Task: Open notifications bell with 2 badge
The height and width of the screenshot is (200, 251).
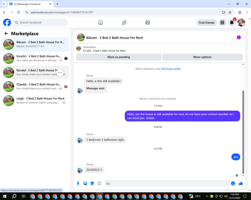Action: pyautogui.click(x=232, y=22)
